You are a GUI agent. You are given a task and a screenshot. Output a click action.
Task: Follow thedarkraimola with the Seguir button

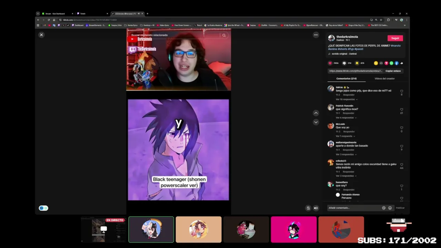tap(395, 38)
